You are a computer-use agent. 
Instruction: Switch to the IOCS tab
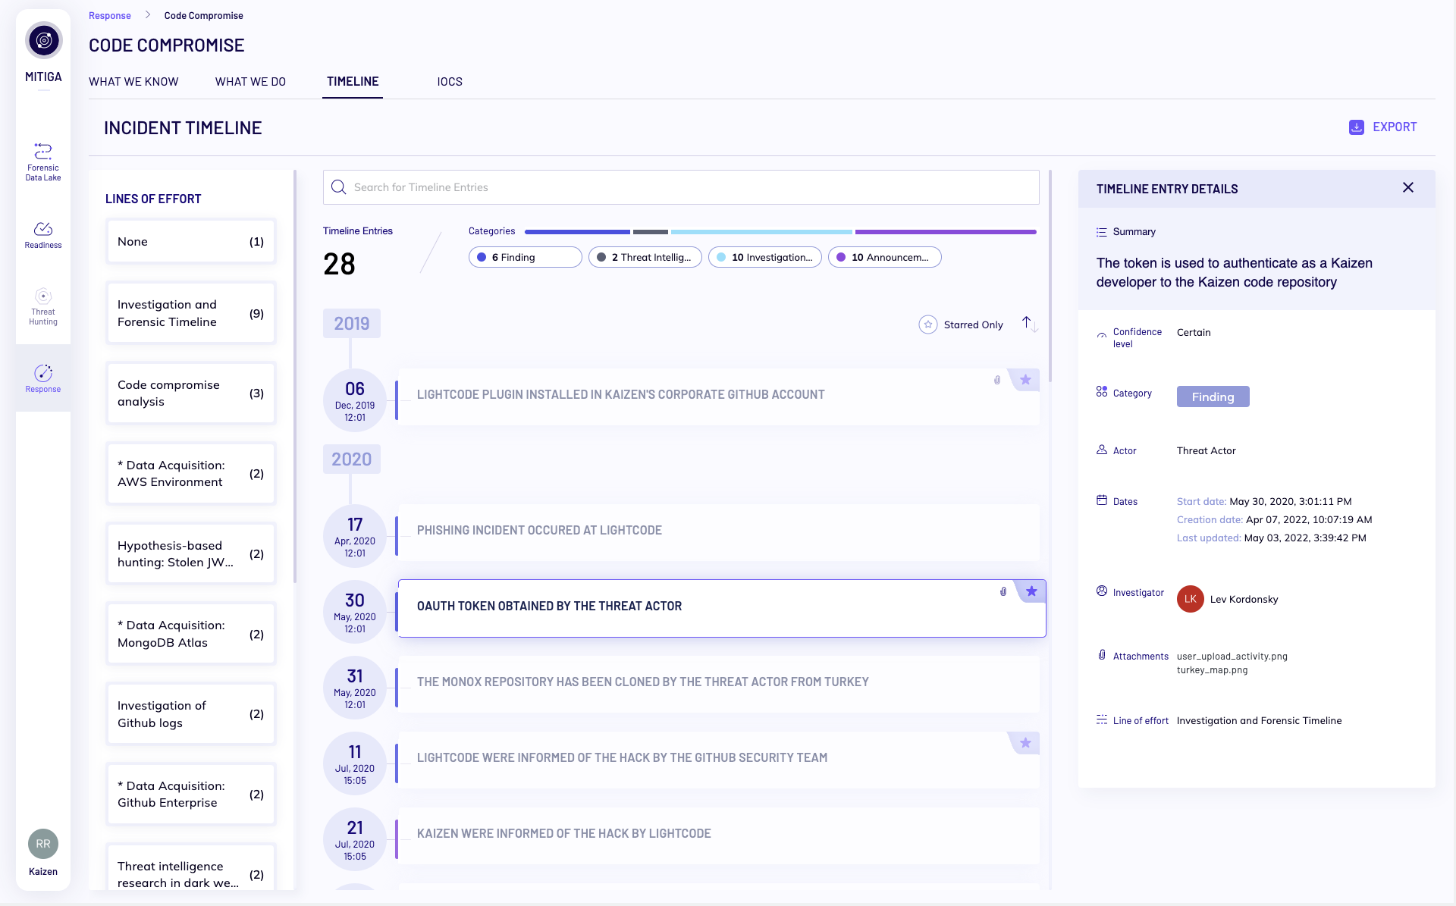[450, 82]
